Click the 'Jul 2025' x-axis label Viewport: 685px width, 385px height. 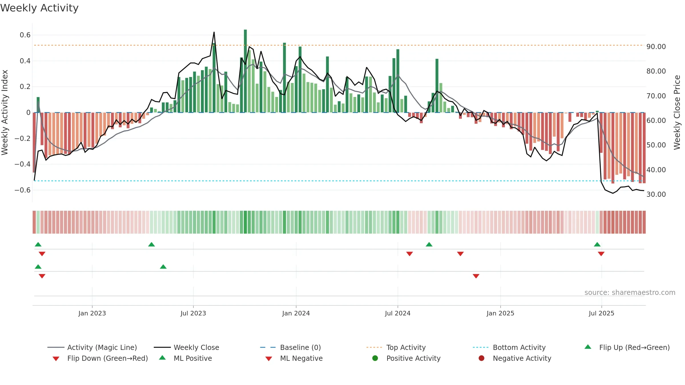(x=601, y=313)
